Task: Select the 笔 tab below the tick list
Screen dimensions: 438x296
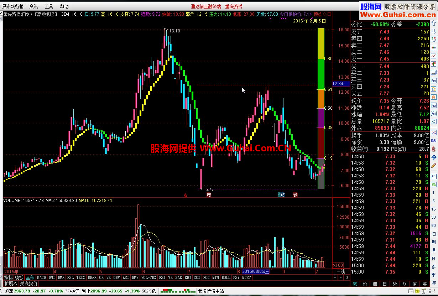Action: click(355, 284)
